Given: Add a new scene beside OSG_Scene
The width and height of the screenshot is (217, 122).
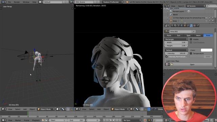Looking at the screenshot, I should (x=95, y=2).
